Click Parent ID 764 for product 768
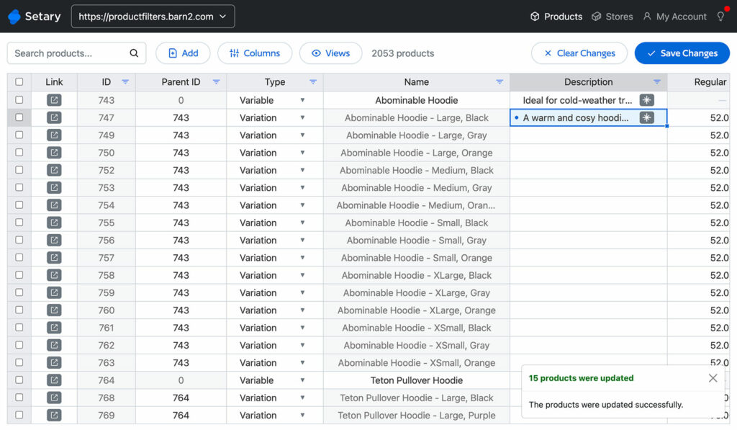 [x=181, y=398]
